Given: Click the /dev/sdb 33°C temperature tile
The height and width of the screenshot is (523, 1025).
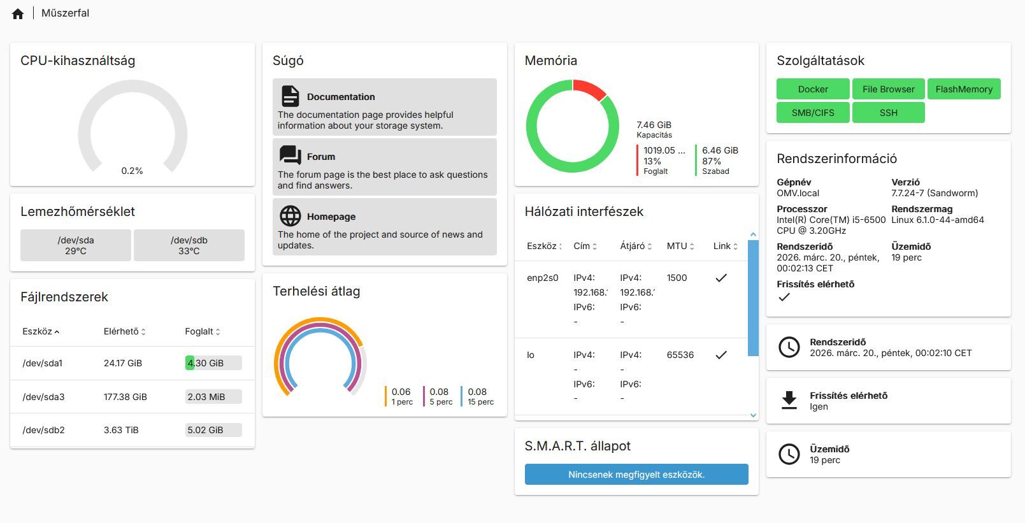Looking at the screenshot, I should 189,245.
